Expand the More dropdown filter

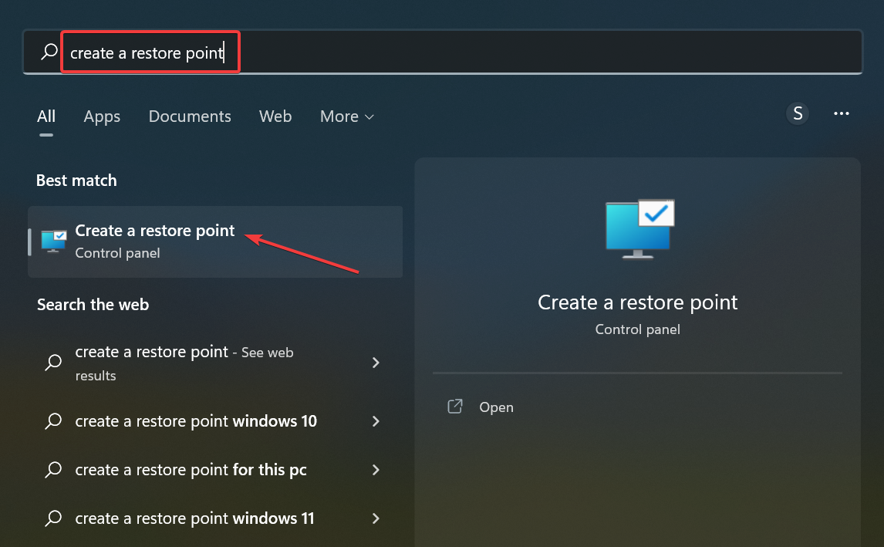[346, 116]
